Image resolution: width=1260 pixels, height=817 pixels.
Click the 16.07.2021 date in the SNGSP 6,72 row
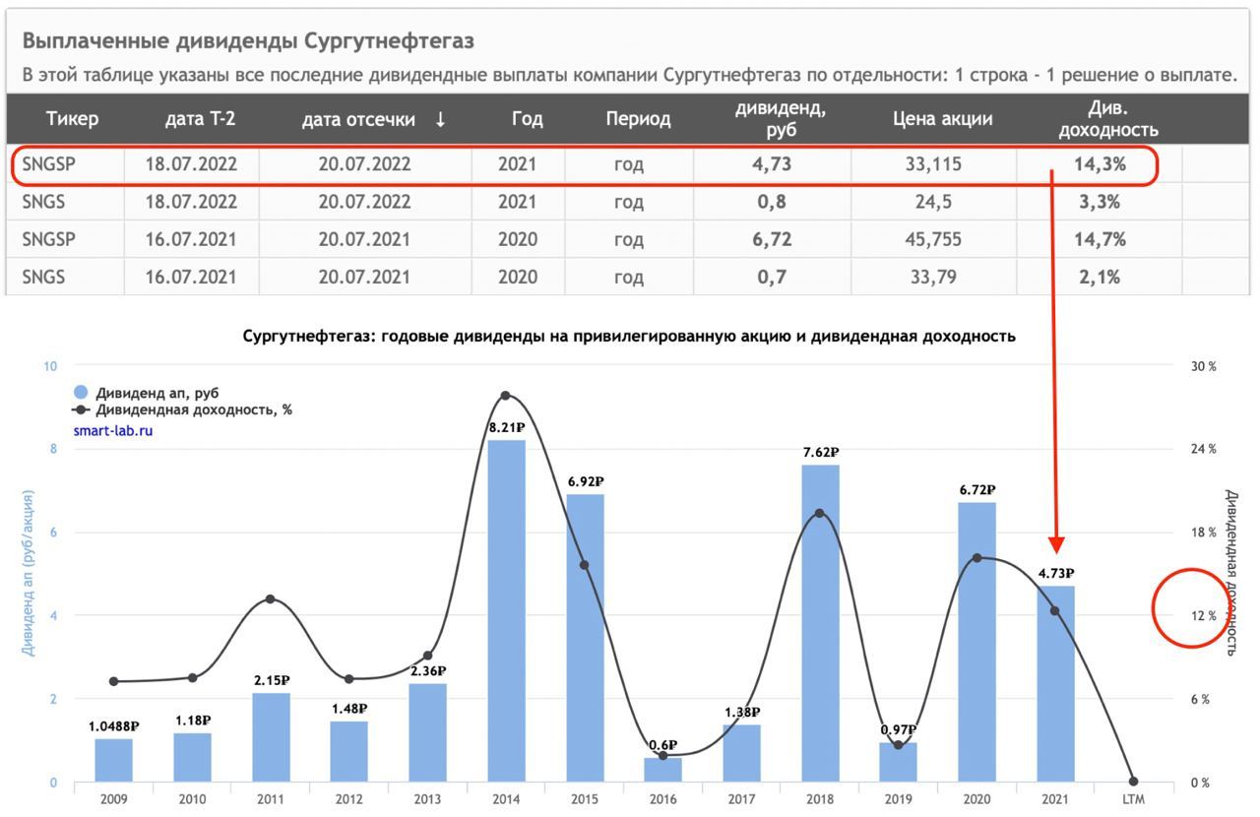tap(191, 239)
